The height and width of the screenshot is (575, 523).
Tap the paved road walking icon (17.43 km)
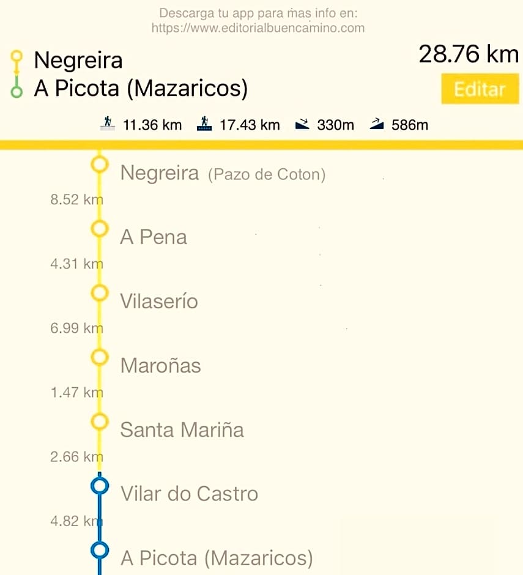(x=204, y=124)
